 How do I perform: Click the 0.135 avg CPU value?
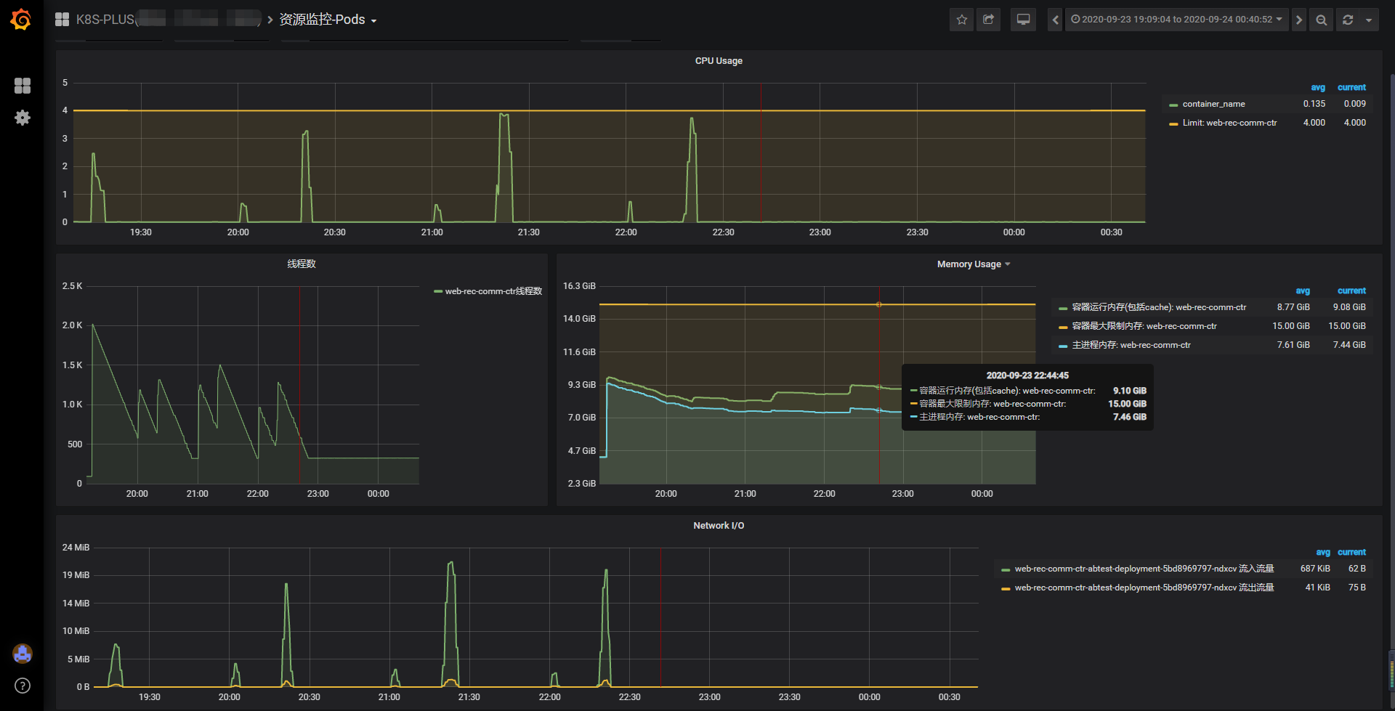tap(1314, 104)
